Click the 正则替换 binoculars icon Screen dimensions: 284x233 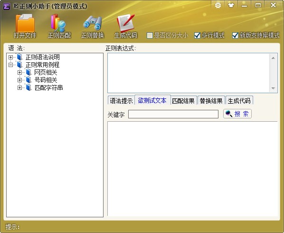(x=93, y=23)
